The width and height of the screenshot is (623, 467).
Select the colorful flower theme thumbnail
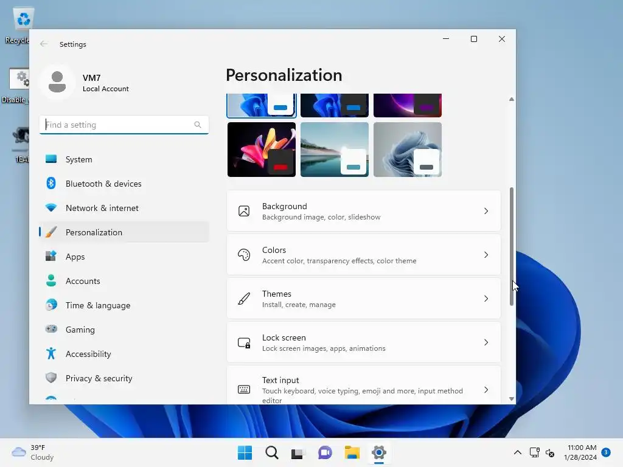tap(262, 150)
